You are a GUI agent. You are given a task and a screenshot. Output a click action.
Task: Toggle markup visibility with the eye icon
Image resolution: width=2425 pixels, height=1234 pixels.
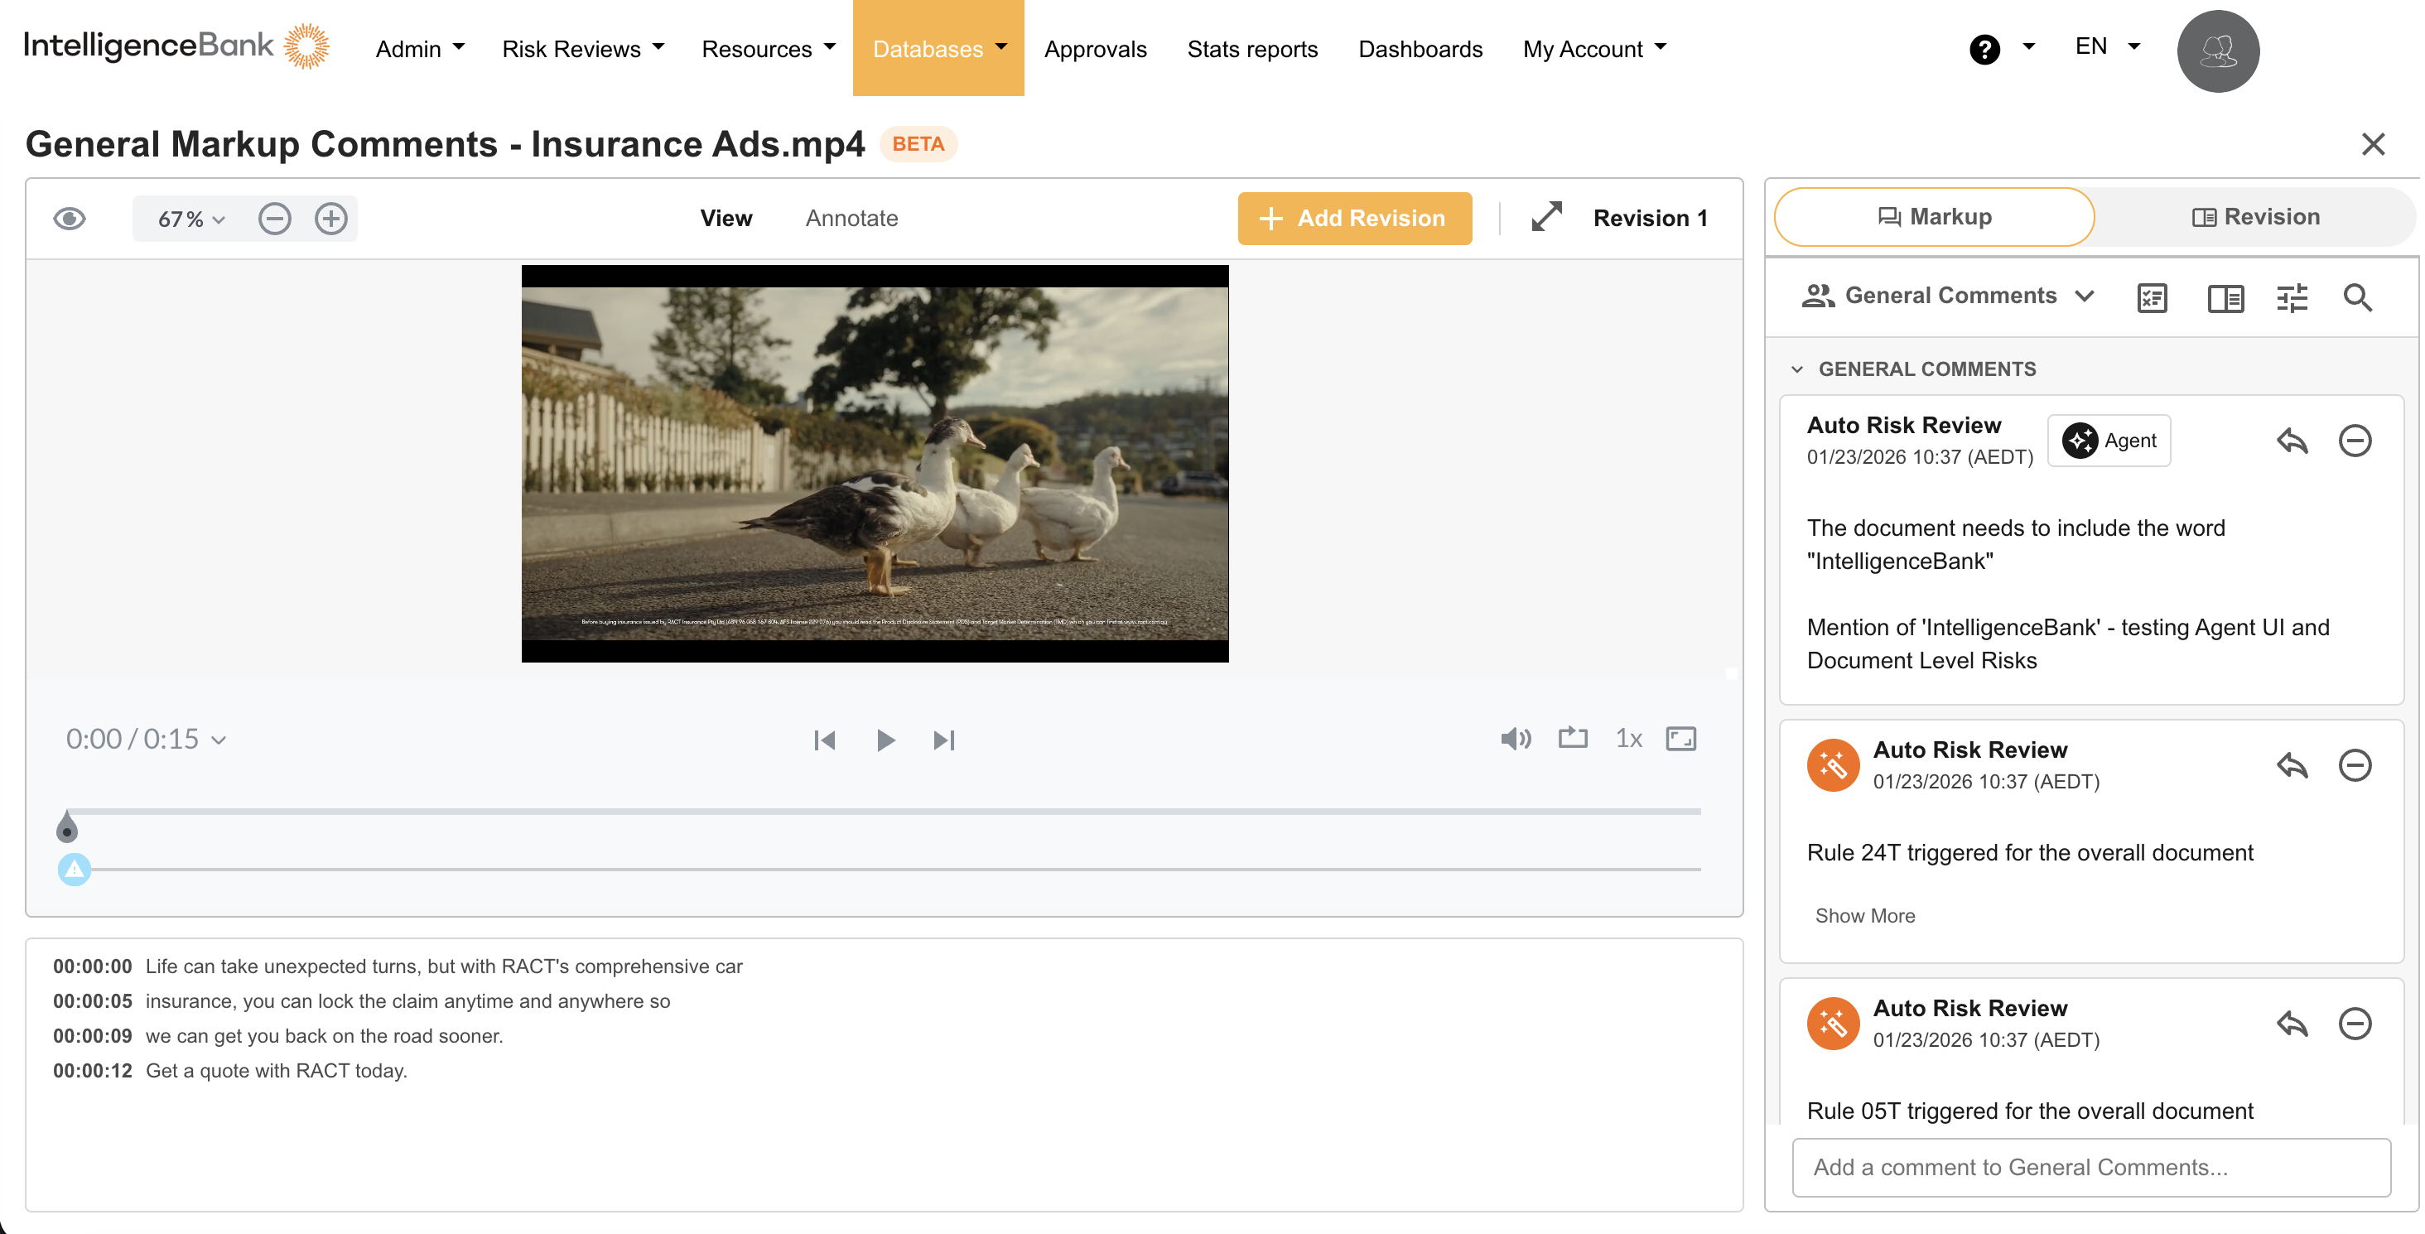click(x=70, y=219)
